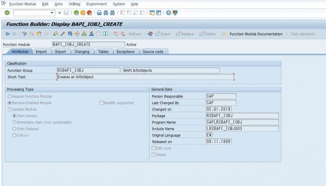Click the Navigation Window icon

[91, 34]
